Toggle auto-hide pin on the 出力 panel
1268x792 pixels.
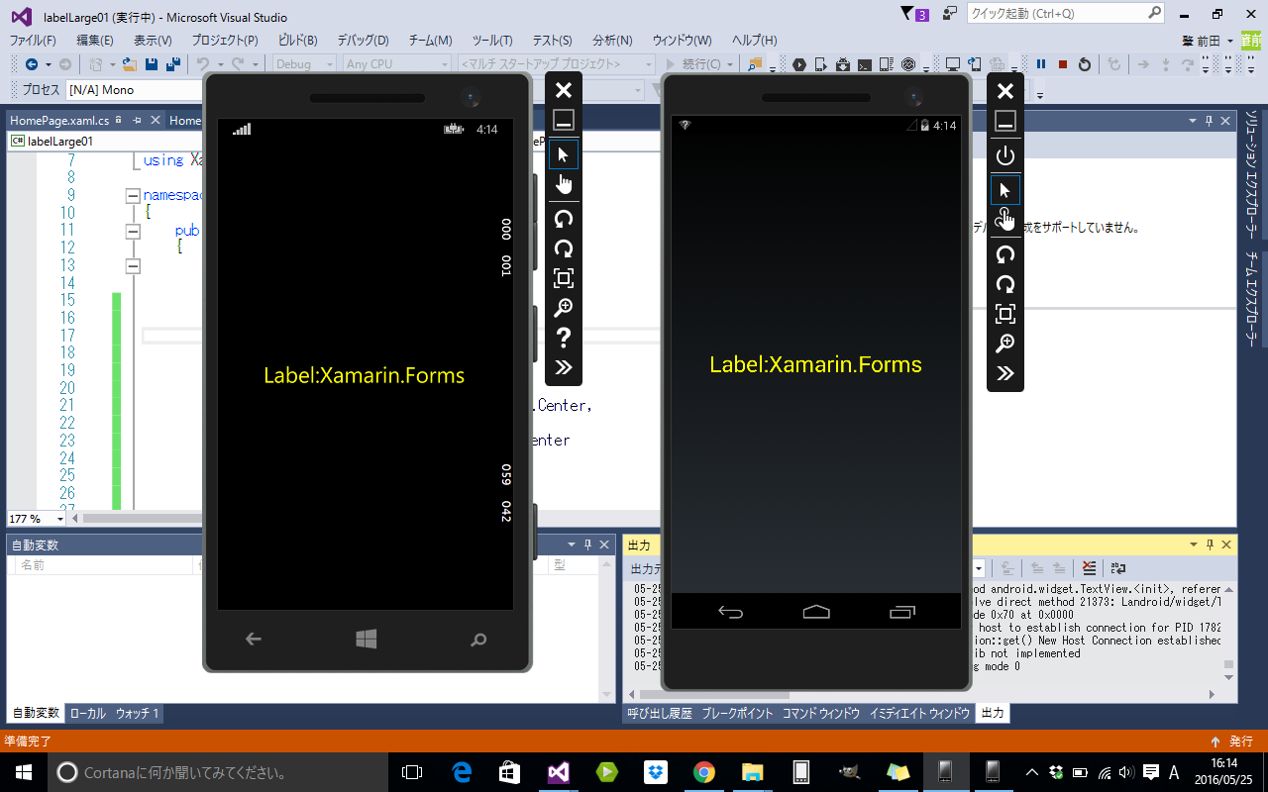coord(1210,544)
